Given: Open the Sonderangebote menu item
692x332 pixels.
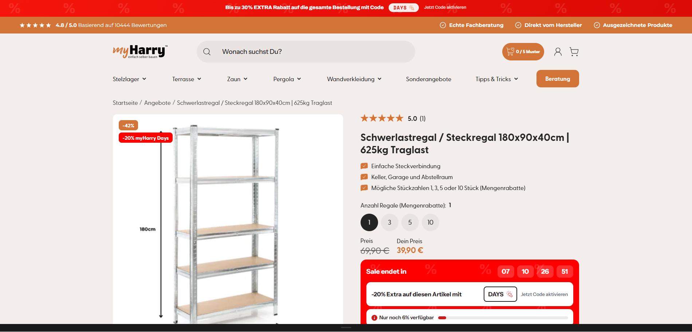Looking at the screenshot, I should click(428, 79).
